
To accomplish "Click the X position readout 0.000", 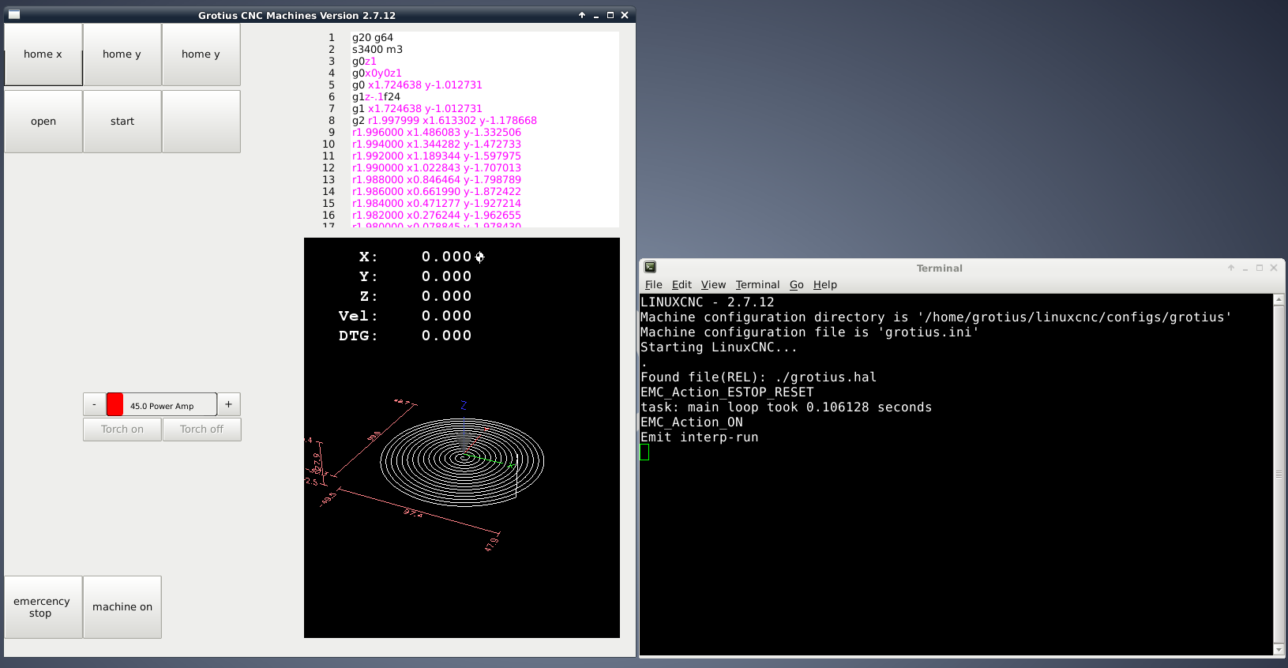I will (446, 257).
